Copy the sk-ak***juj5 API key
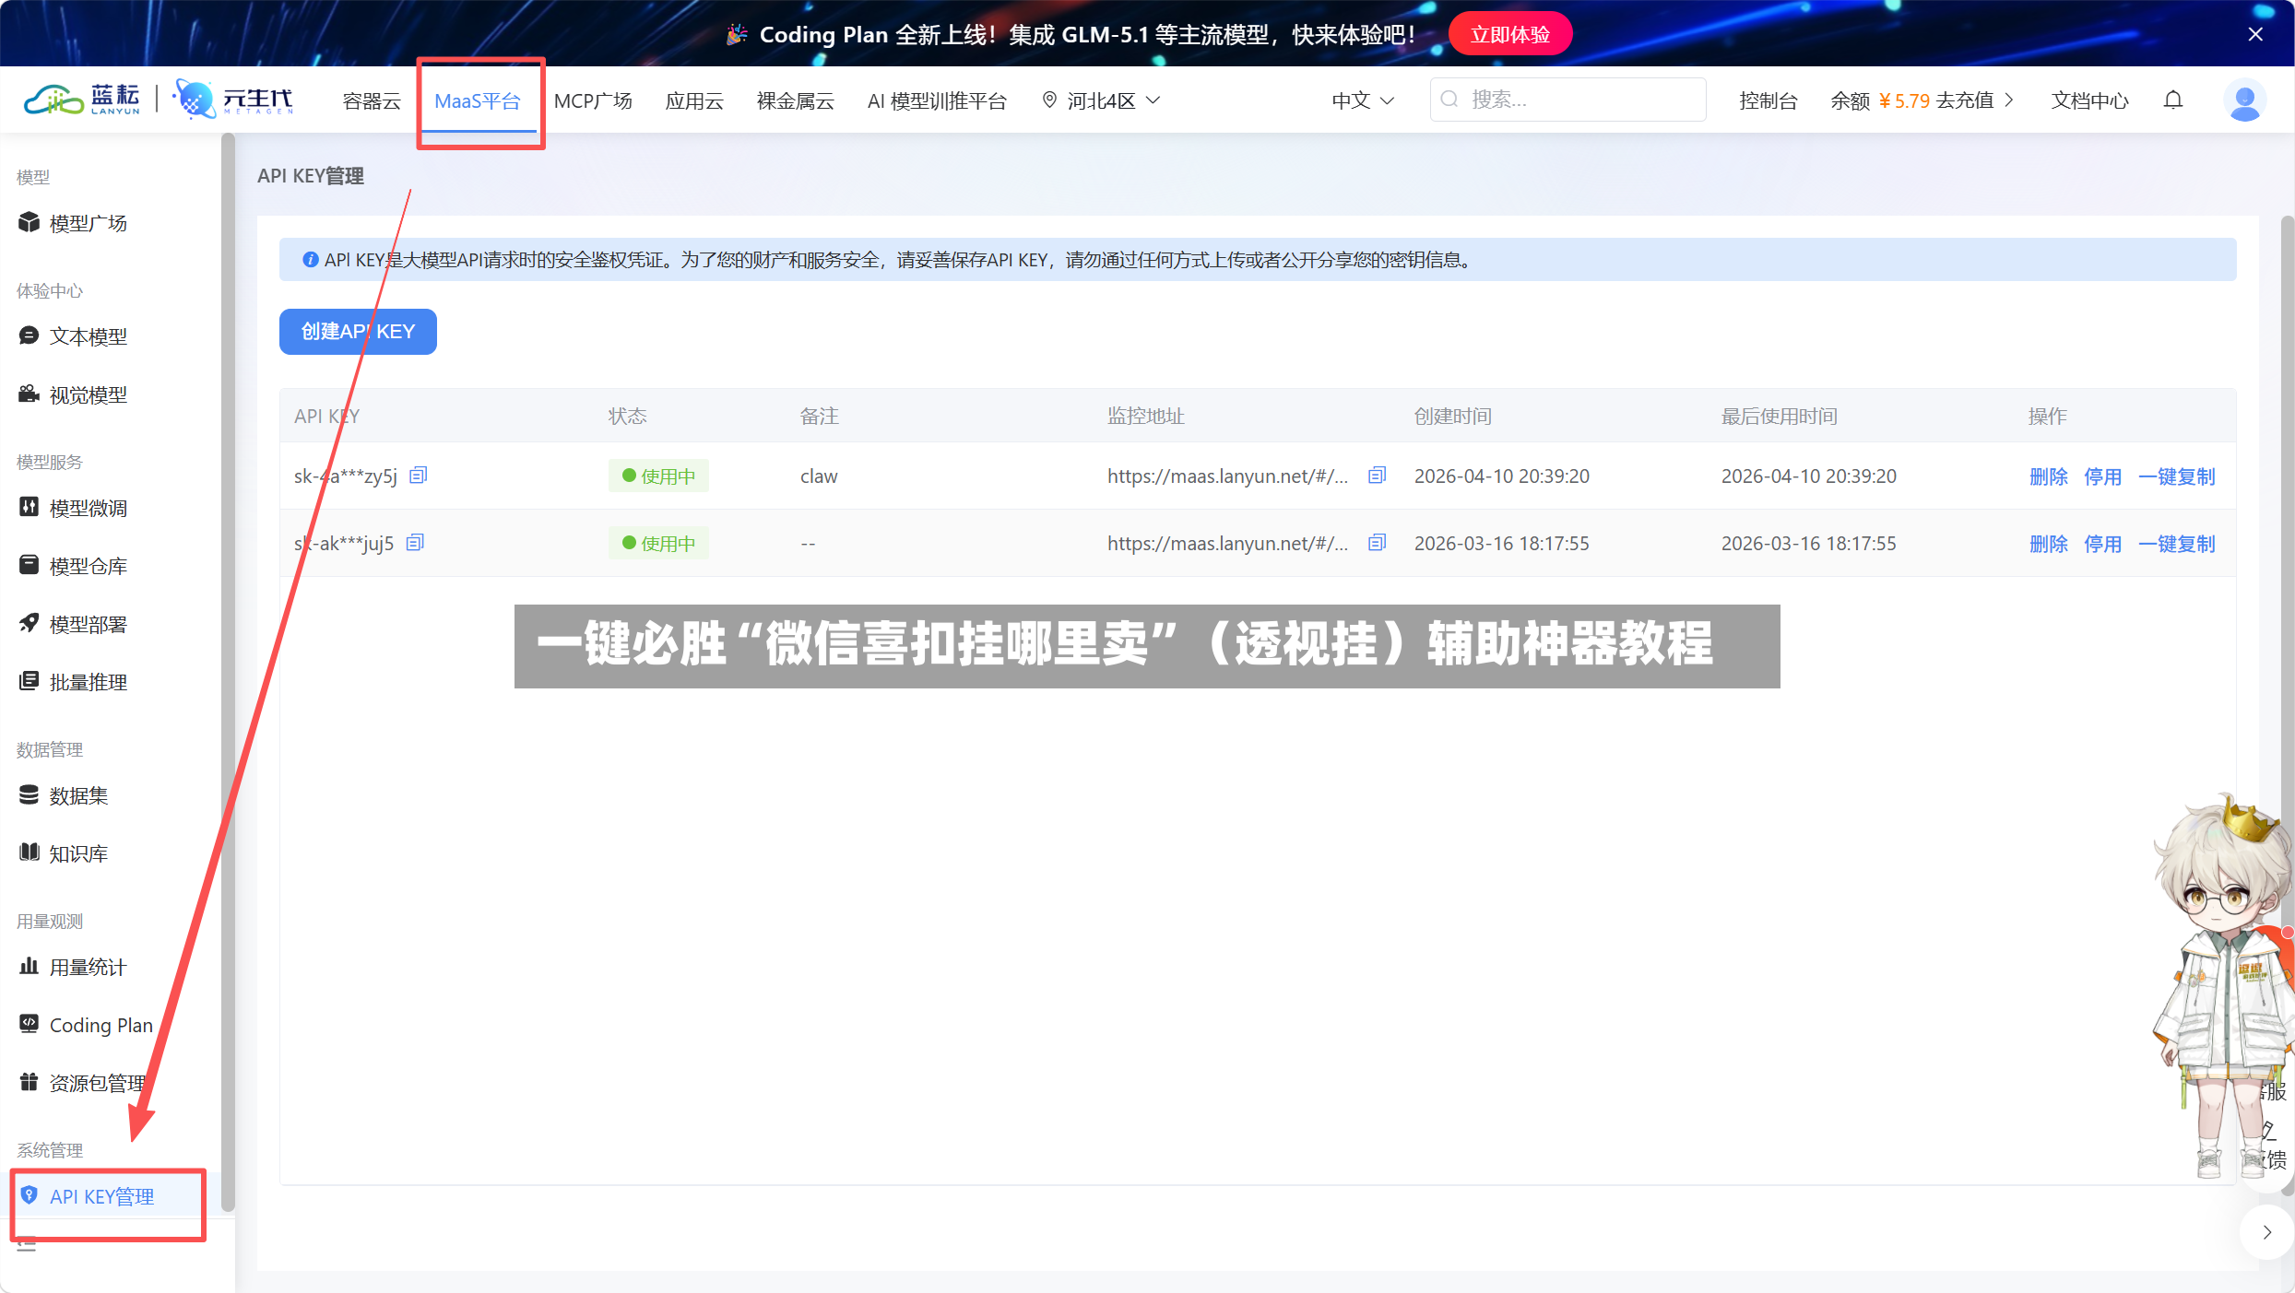2295x1293 pixels. point(416,542)
